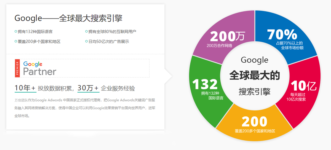The width and height of the screenshot is (331, 150).
Task: Click the 万创团队 description paragraph
Action: (x=85, y=108)
